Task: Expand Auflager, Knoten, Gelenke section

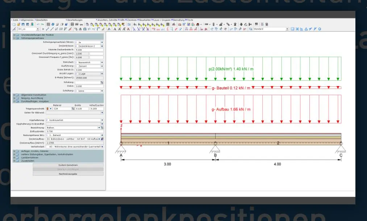Action: [x=14, y=151]
